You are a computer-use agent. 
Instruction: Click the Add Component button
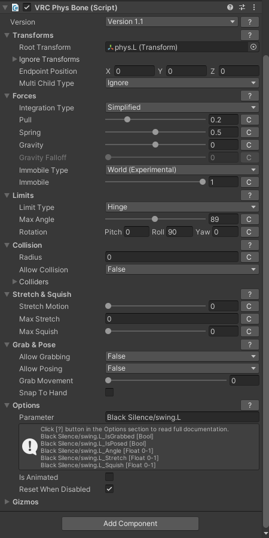(x=130, y=524)
